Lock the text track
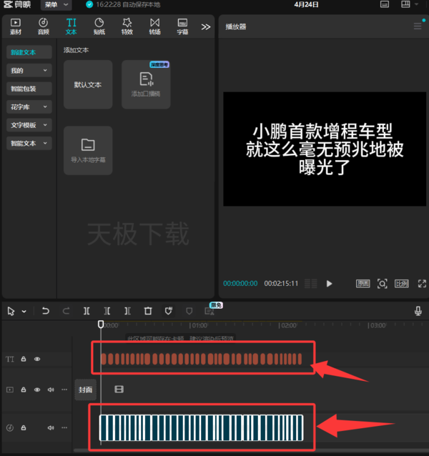 click(x=24, y=360)
